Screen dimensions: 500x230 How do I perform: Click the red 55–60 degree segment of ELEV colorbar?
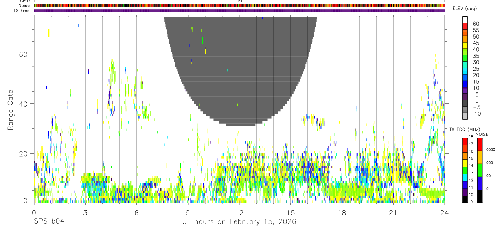pyautogui.click(x=465, y=27)
